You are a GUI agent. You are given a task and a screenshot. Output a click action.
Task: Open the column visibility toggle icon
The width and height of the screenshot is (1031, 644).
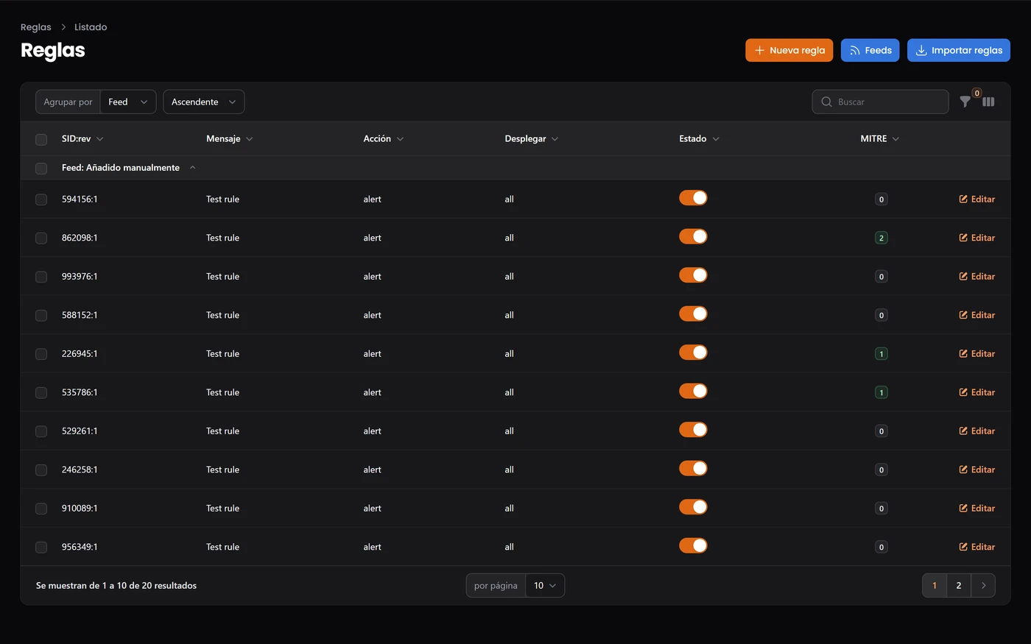(x=988, y=102)
